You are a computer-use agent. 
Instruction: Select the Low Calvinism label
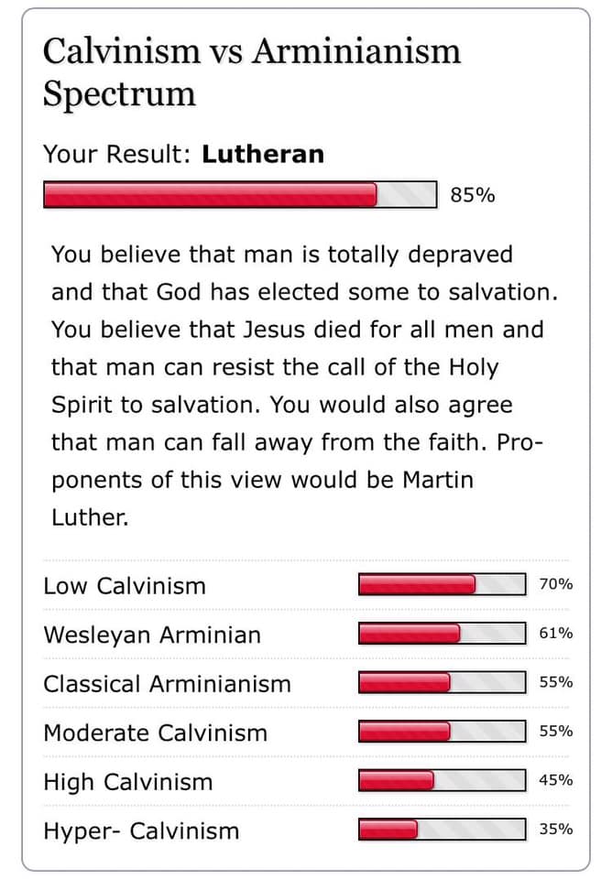point(125,586)
